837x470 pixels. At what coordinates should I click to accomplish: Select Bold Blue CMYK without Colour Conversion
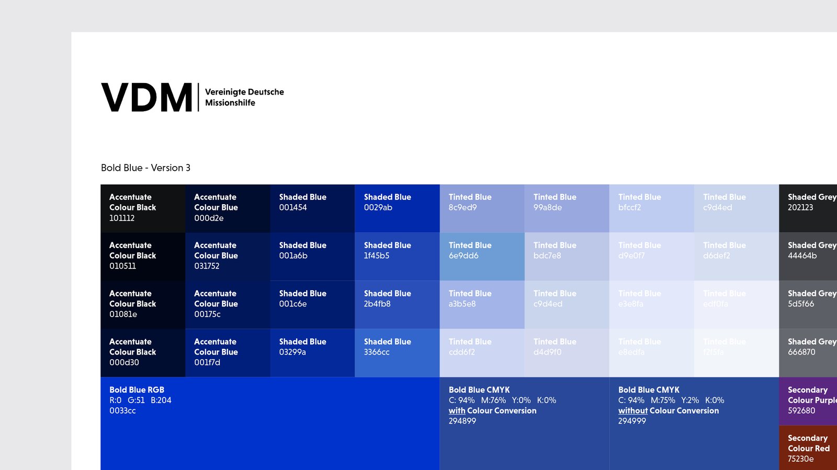click(x=694, y=423)
